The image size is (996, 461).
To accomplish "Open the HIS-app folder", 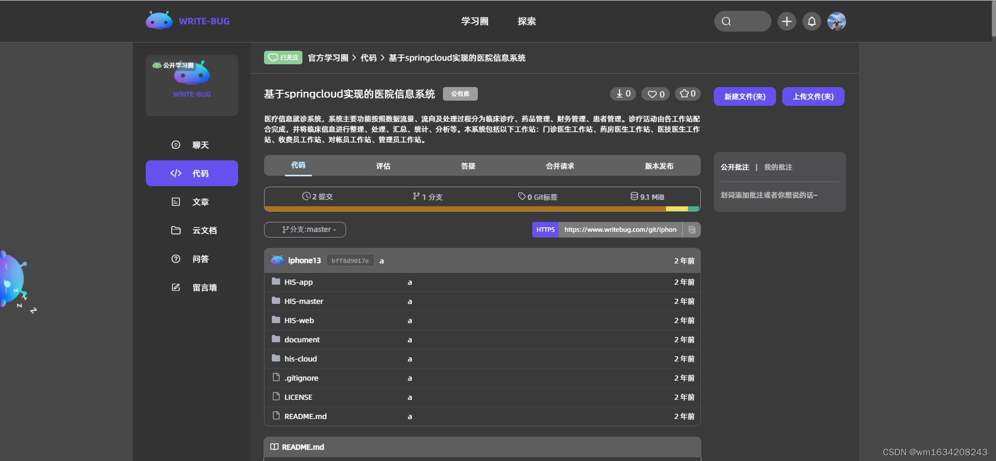I will click(298, 282).
